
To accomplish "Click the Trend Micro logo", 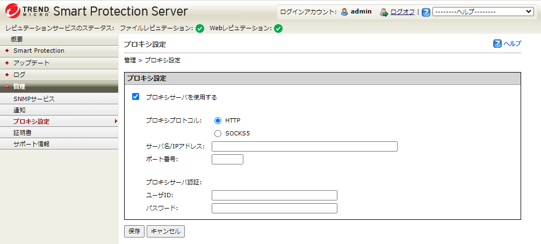I will pyautogui.click(x=27, y=11).
